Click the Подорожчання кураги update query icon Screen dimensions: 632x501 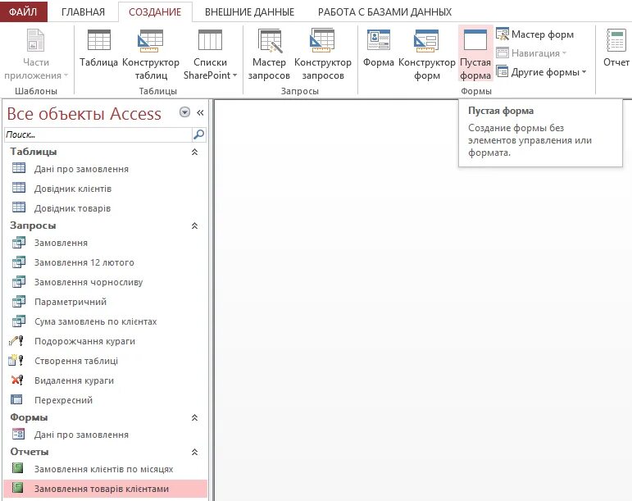17,341
